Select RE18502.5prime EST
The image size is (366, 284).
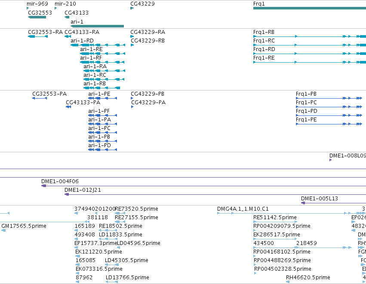(108, 230)
